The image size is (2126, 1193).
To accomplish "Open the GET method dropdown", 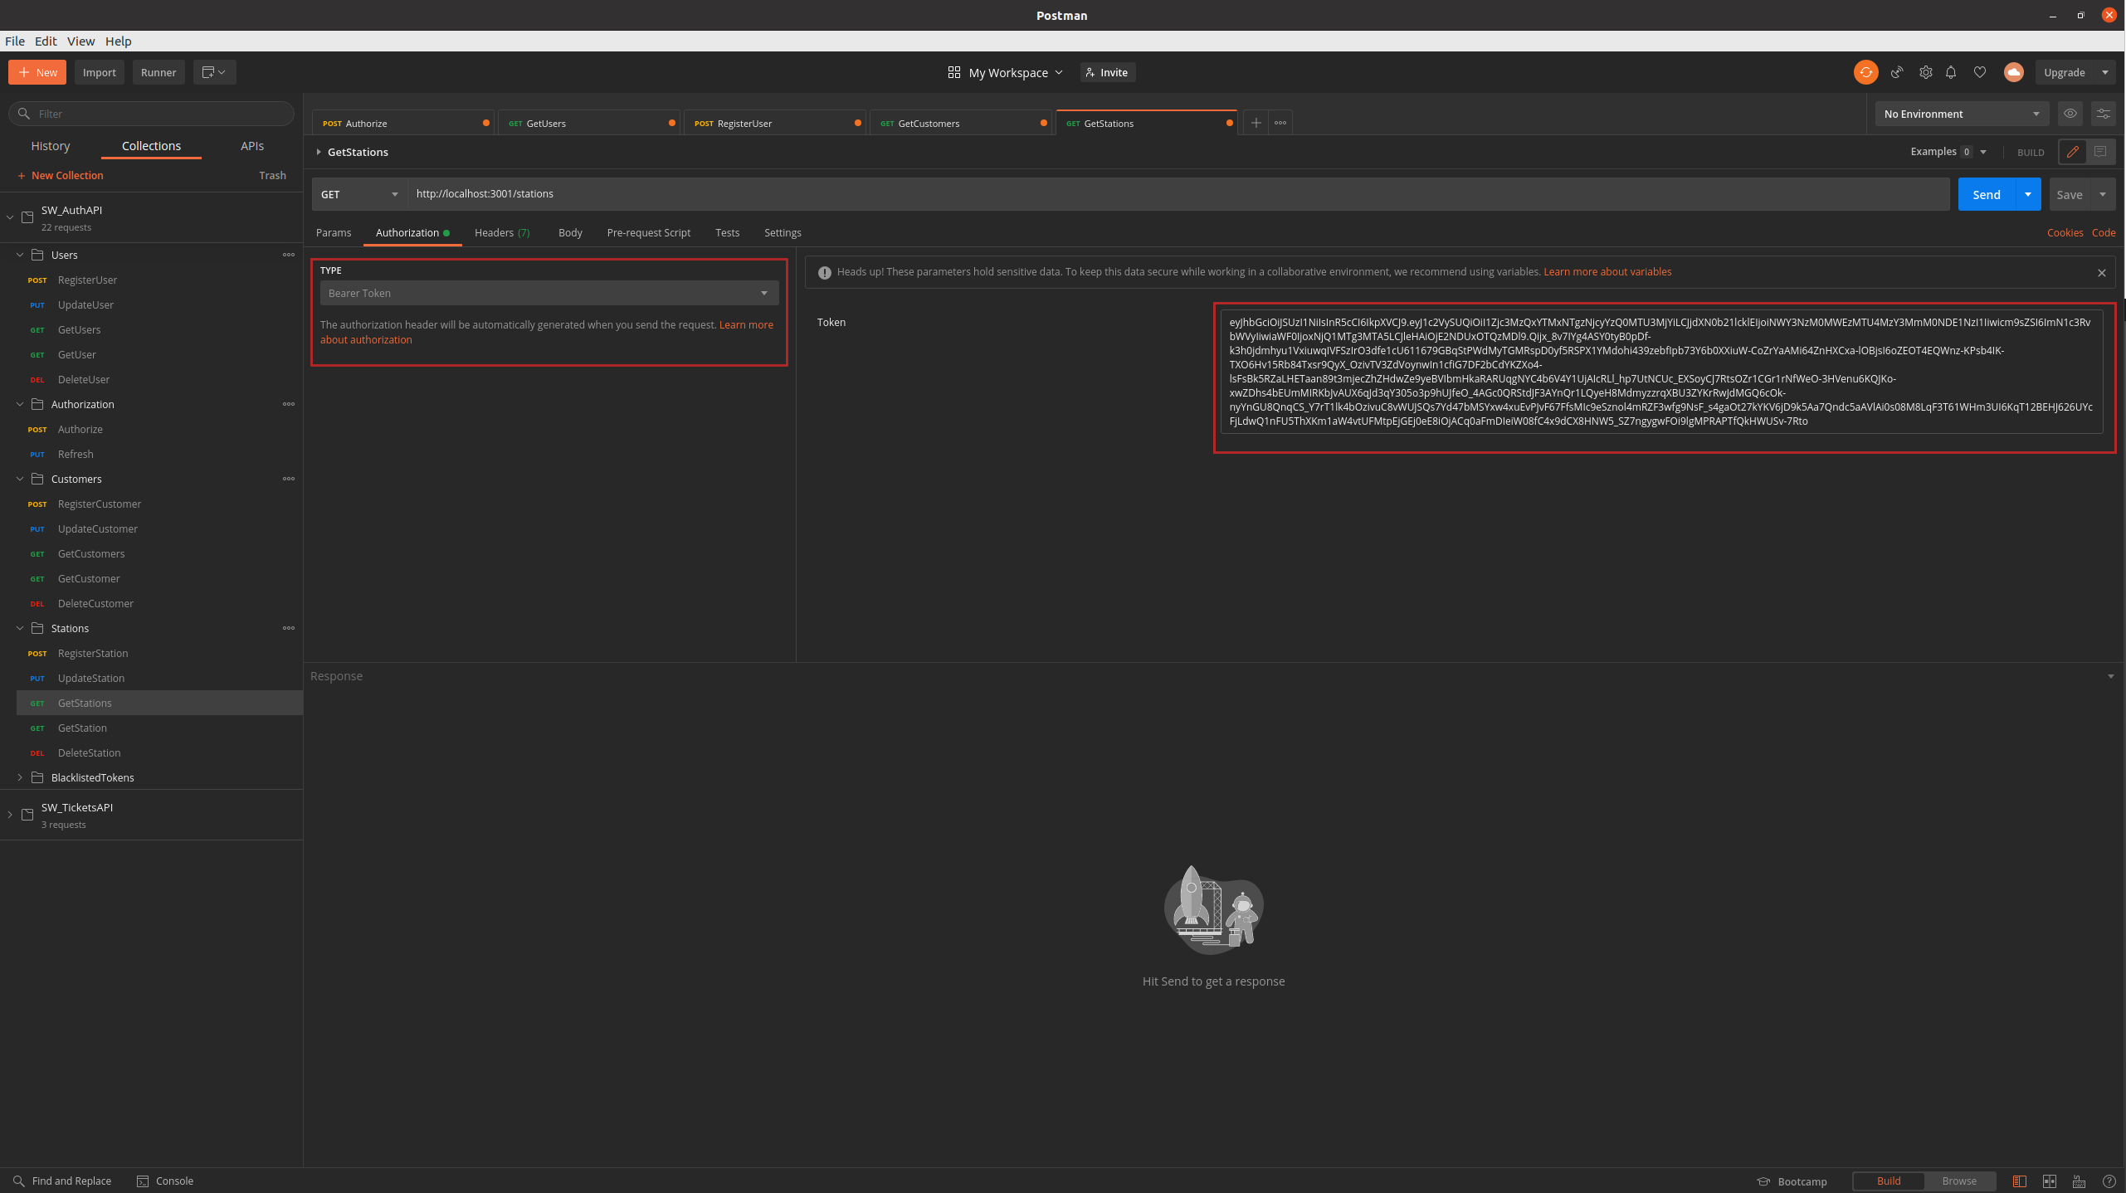I will pyautogui.click(x=359, y=194).
